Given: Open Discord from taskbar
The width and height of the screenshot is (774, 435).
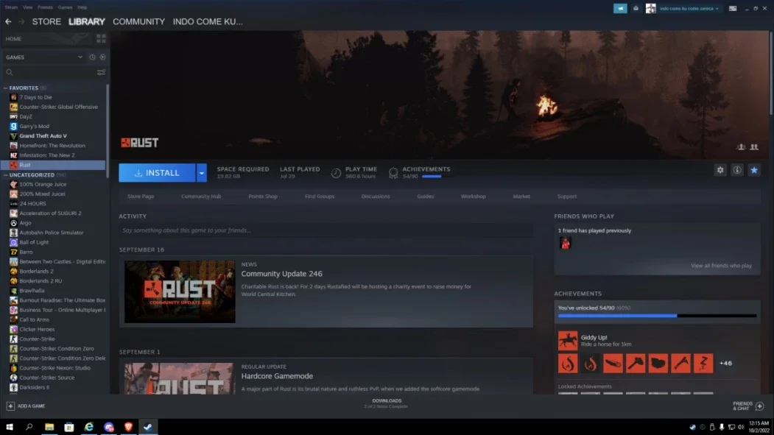Looking at the screenshot, I should click(x=108, y=427).
